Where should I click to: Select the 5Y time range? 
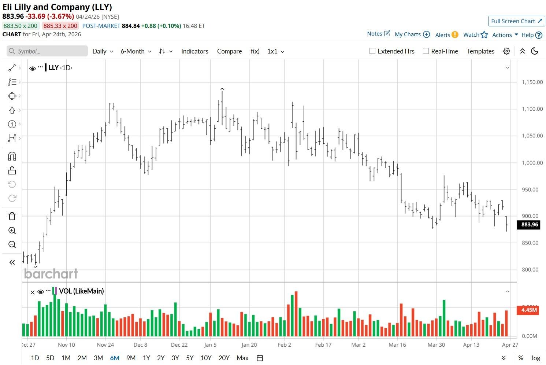190,358
